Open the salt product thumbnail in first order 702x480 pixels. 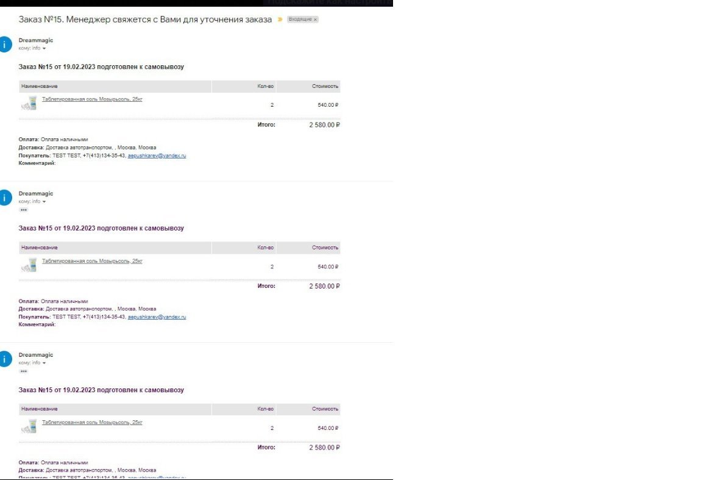(29, 103)
